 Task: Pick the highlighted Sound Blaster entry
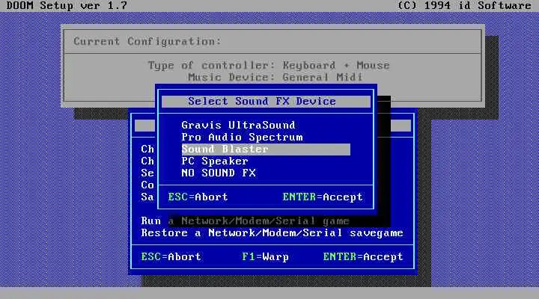[266, 149]
